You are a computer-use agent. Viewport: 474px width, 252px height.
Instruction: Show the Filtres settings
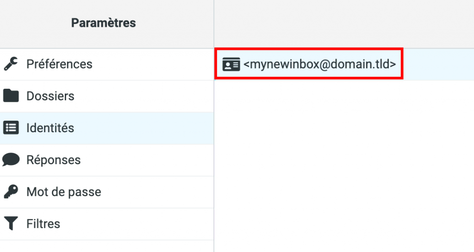pyautogui.click(x=43, y=224)
